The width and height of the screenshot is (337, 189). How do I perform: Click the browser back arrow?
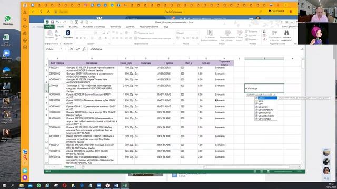click(33, 12)
